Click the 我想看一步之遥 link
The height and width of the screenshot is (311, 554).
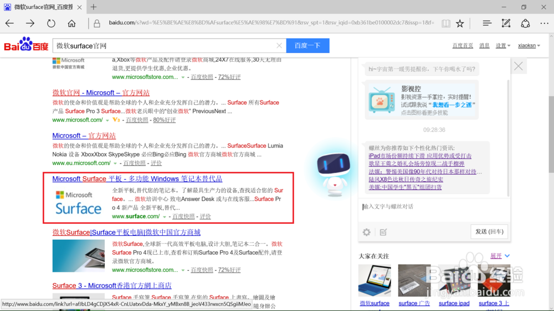452,105
